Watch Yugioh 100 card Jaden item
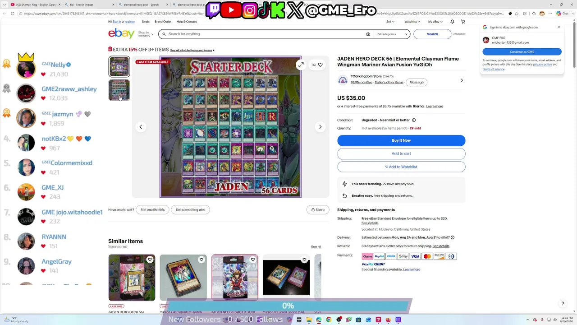The width and height of the screenshot is (577, 325). (x=304, y=260)
